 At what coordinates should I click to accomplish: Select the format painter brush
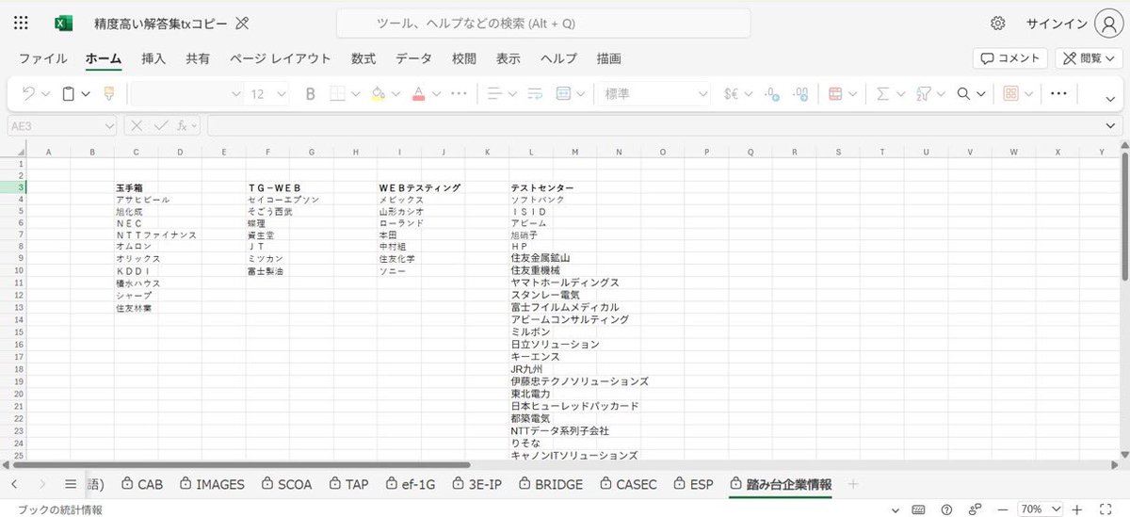[x=108, y=93]
